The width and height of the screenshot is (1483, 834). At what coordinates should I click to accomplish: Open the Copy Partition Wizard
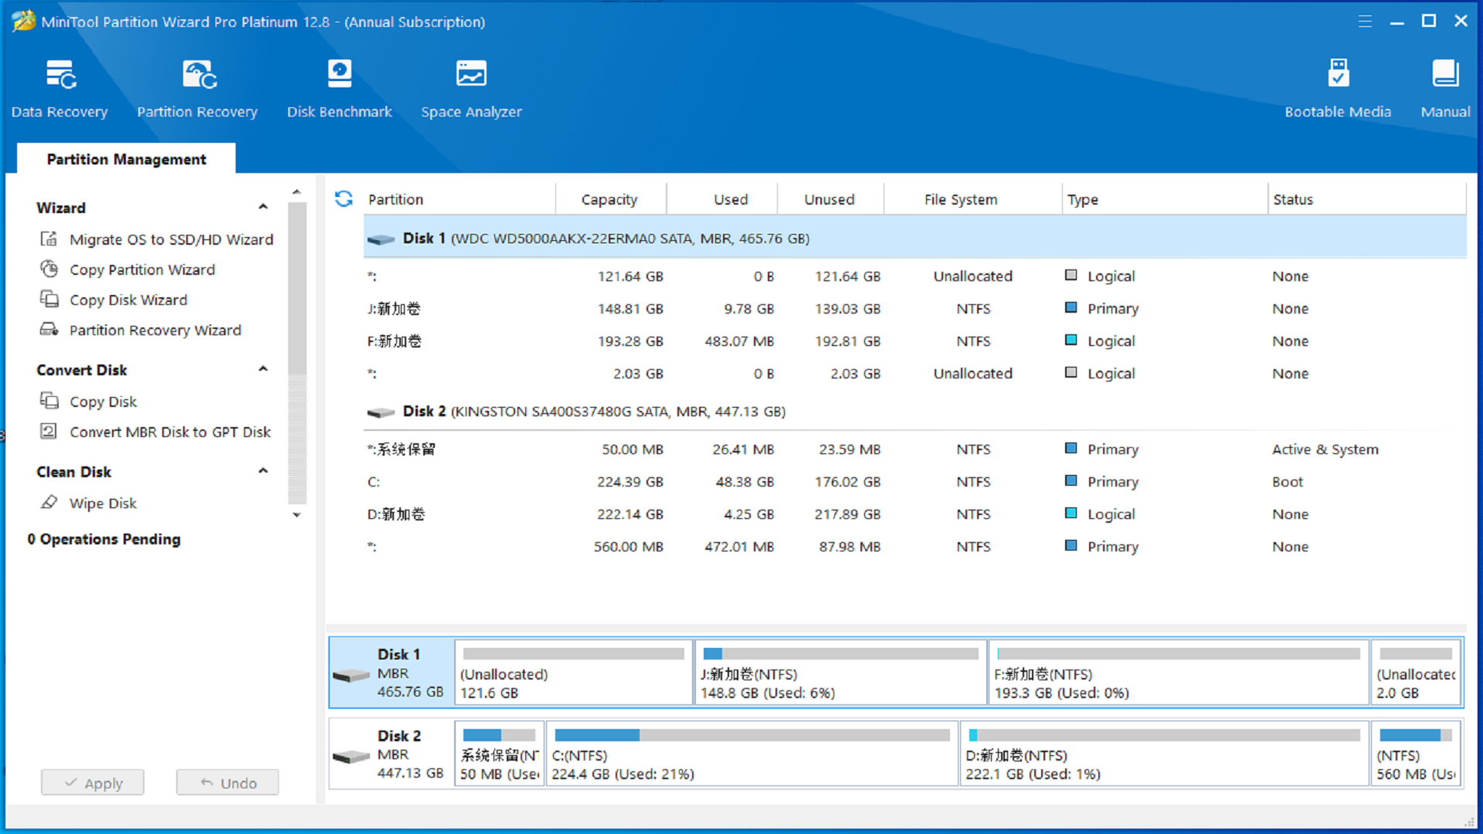click(142, 270)
